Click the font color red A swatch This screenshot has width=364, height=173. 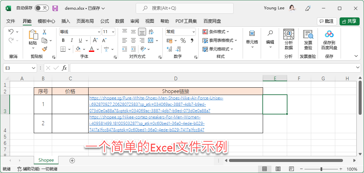[92, 49]
